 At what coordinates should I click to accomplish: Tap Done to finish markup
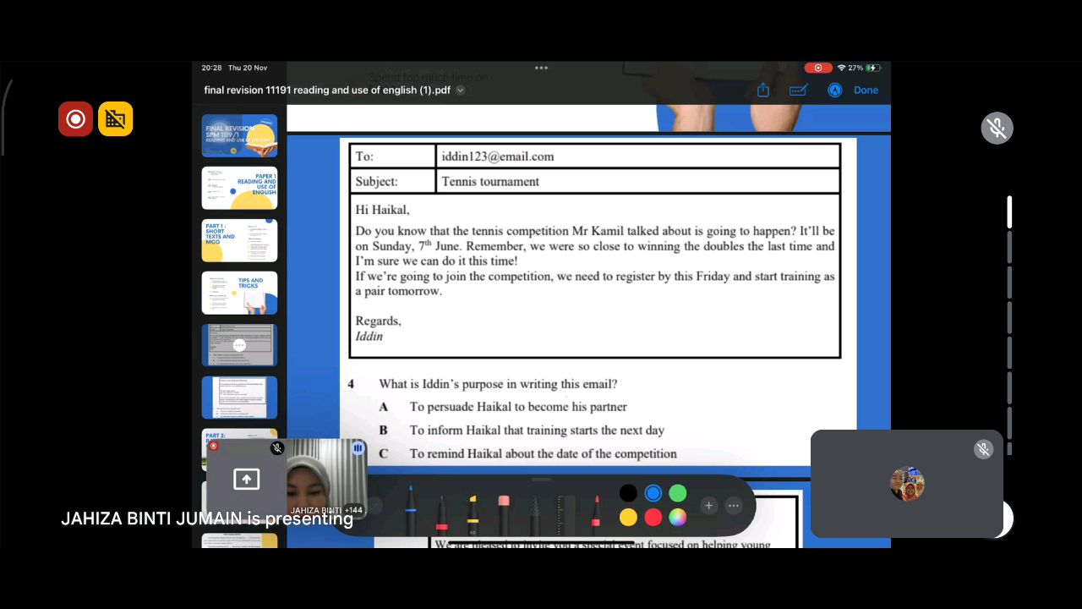click(x=866, y=91)
